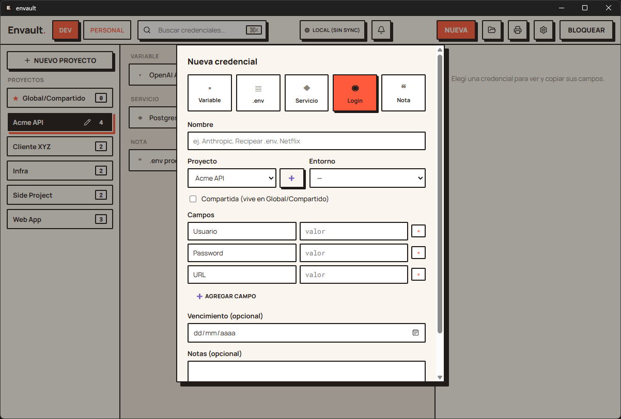Click LOCAL (SIN SYNC) status button
Screen dimensions: 621x419
332,30
